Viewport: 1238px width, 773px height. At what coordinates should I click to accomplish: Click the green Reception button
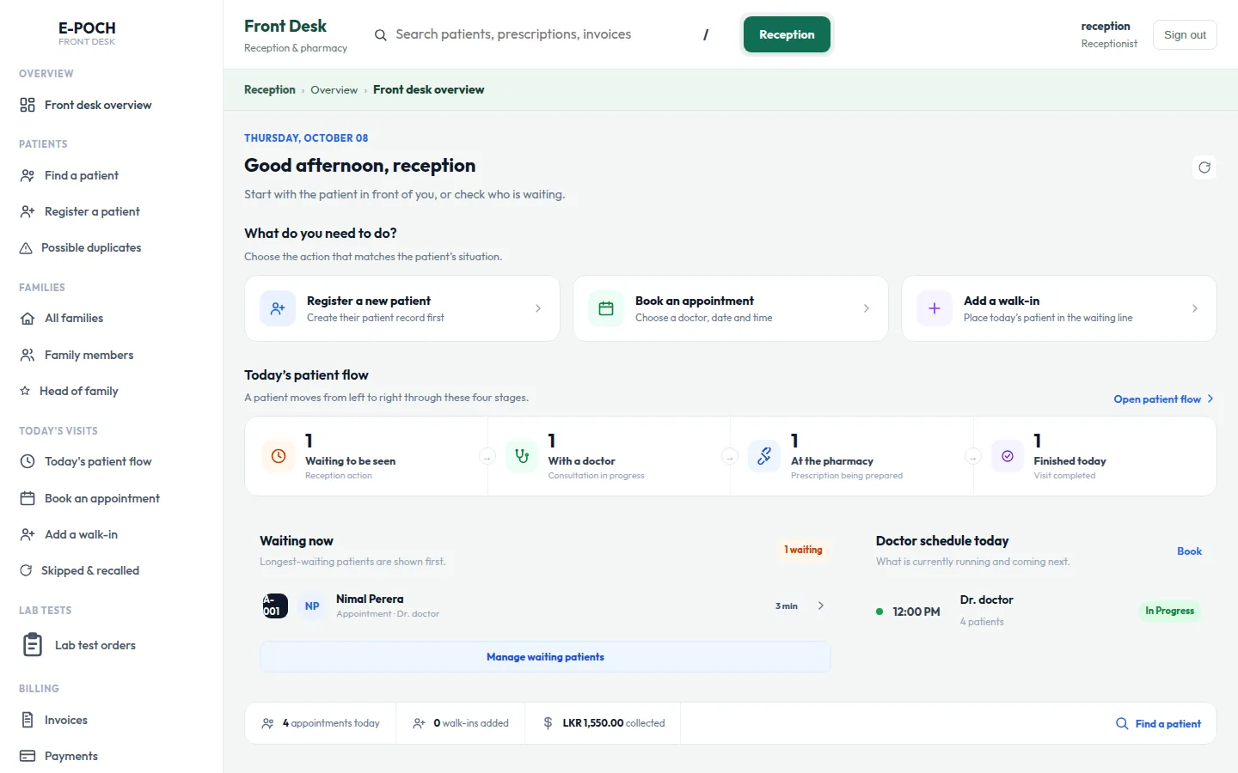pyautogui.click(x=787, y=34)
